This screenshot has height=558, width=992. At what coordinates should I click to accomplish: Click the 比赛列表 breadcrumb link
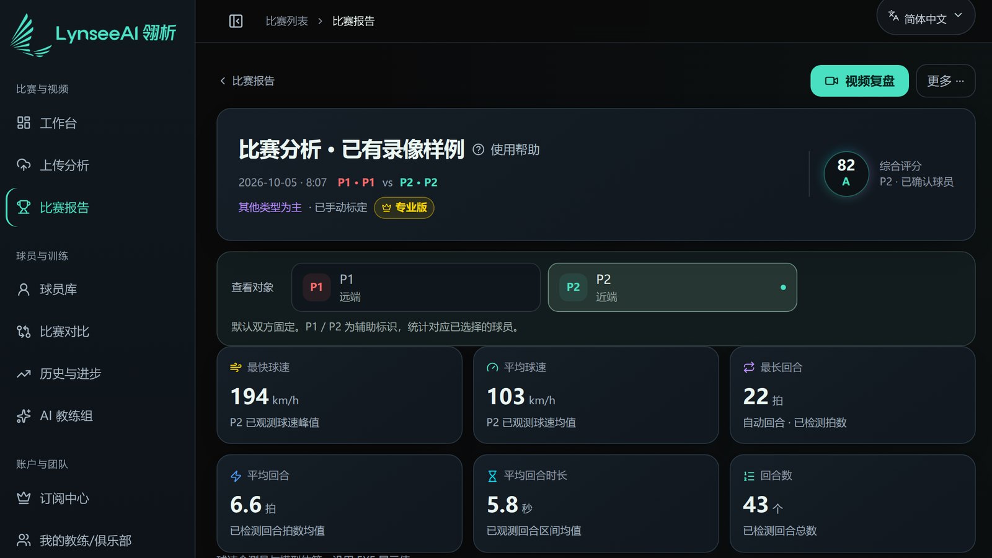pos(286,21)
